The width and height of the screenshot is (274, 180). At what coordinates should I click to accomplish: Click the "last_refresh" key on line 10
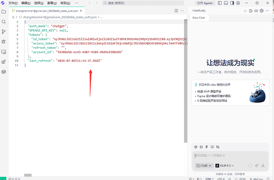(x=40, y=61)
